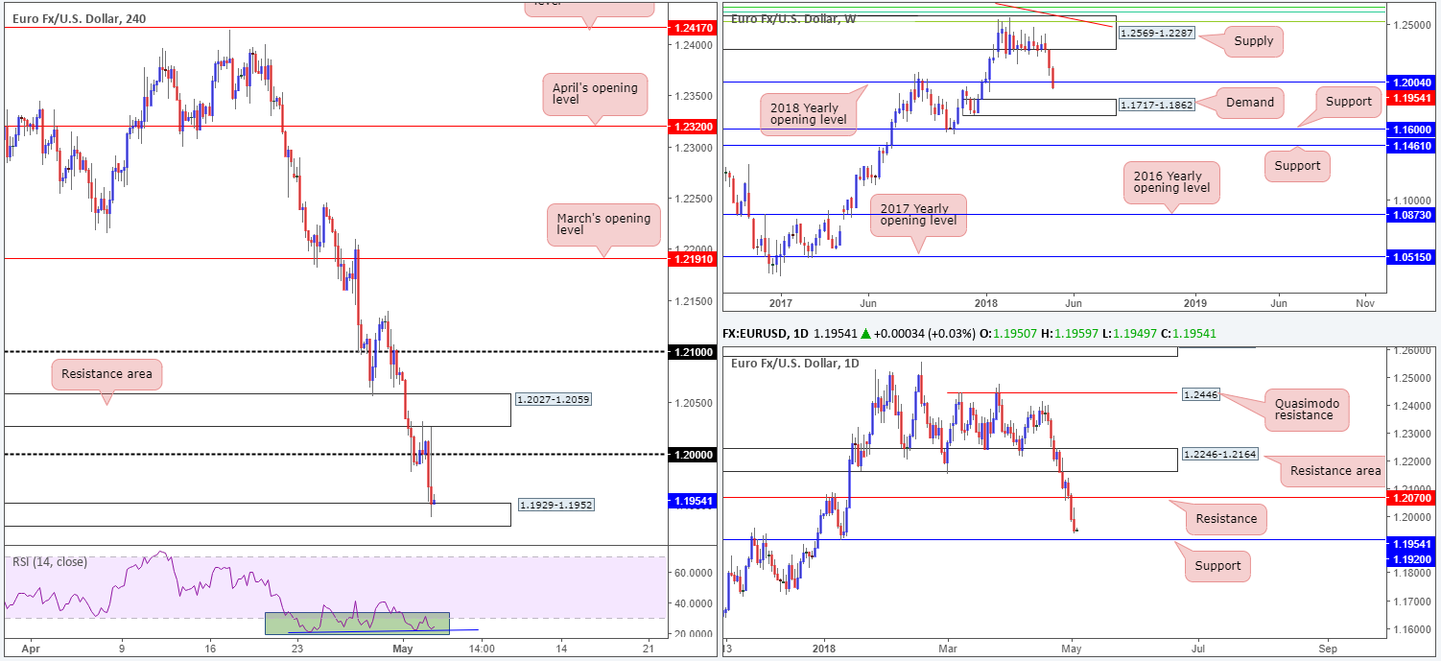The height and width of the screenshot is (661, 1441).
Task: Click Jul on the daily time axis
Action: 1200,649
